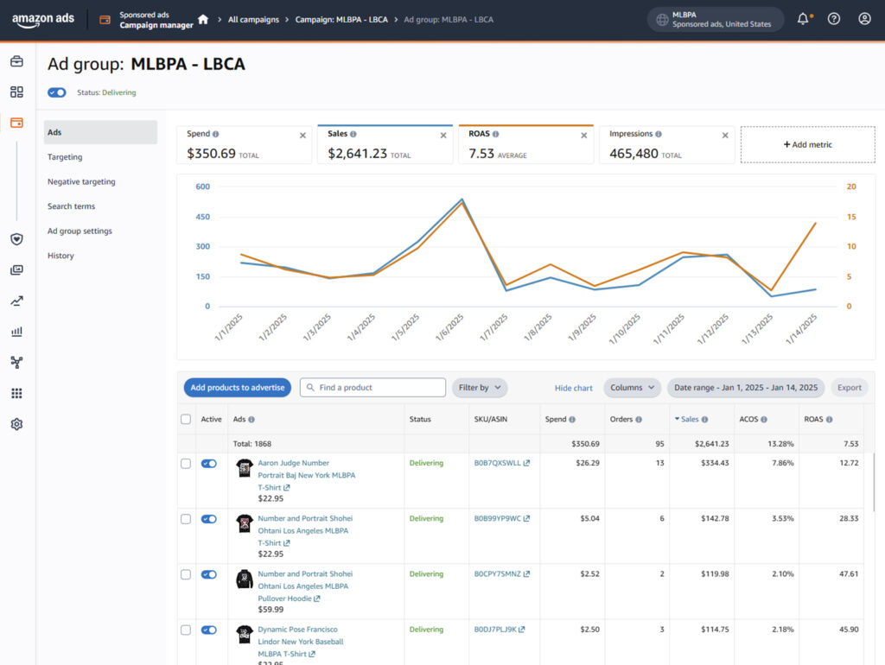This screenshot has width=885, height=665.
Task: Click the Impressions info icon
Action: pos(659,134)
